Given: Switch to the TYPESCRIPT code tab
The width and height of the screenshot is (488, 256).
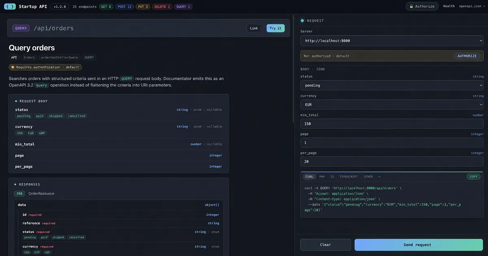Looking at the screenshot, I should [349, 177].
